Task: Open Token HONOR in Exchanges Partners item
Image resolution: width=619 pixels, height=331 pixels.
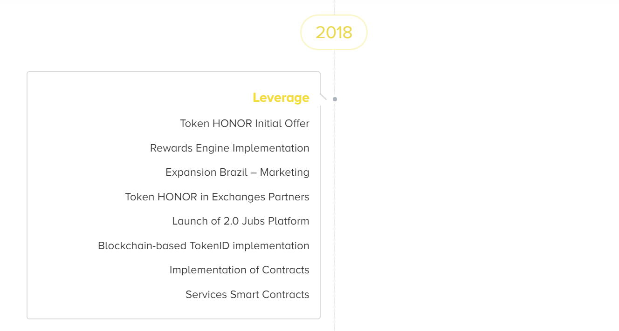Action: 217,197
